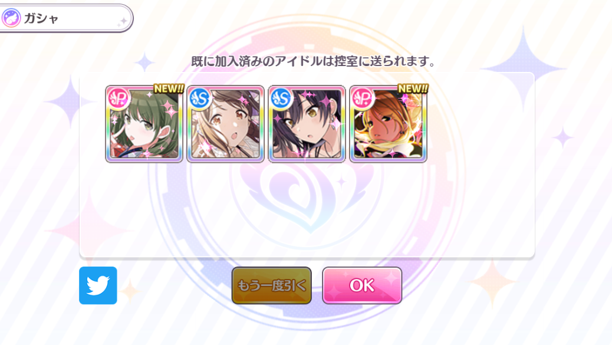This screenshot has height=345, width=612.
Task: Select the blonde idol card thumbnail
Action: coord(389,124)
